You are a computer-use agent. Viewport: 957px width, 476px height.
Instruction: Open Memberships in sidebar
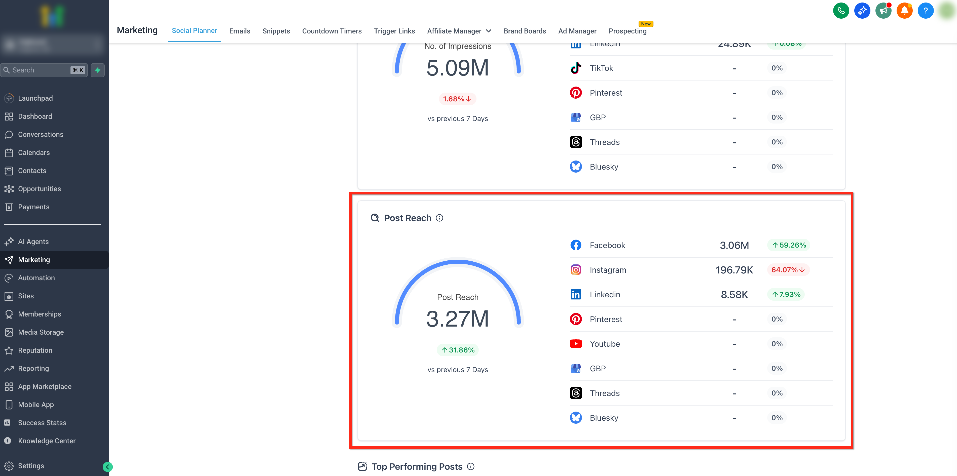54,314
